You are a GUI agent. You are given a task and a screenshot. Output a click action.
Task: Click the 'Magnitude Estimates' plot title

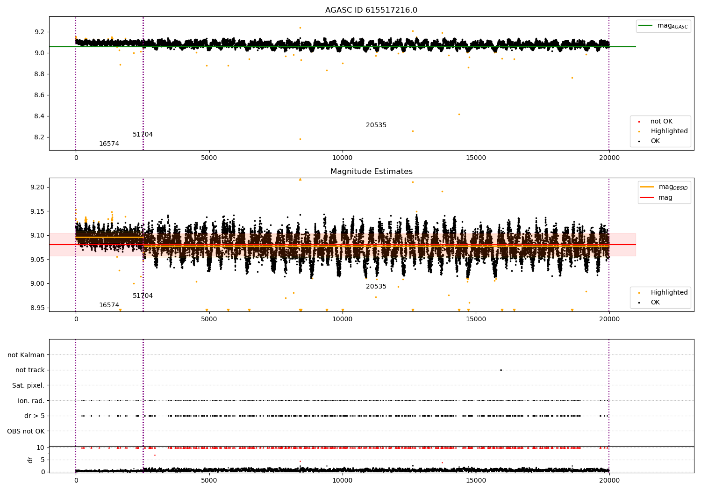(371, 172)
